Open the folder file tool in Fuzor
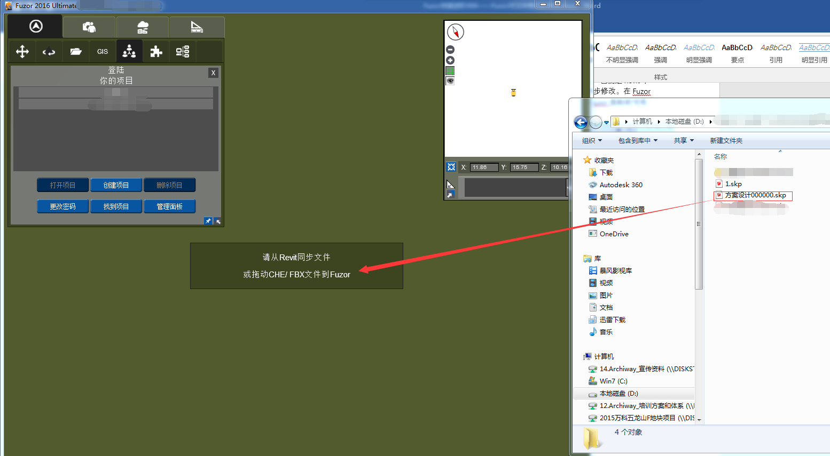The image size is (830, 456). click(x=76, y=51)
